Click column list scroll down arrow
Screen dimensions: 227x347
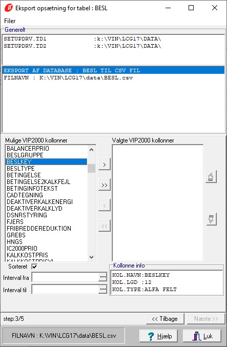pos(91,257)
